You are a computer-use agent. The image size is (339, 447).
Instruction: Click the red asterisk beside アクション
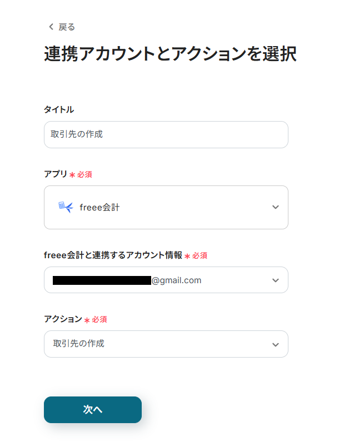point(87,320)
